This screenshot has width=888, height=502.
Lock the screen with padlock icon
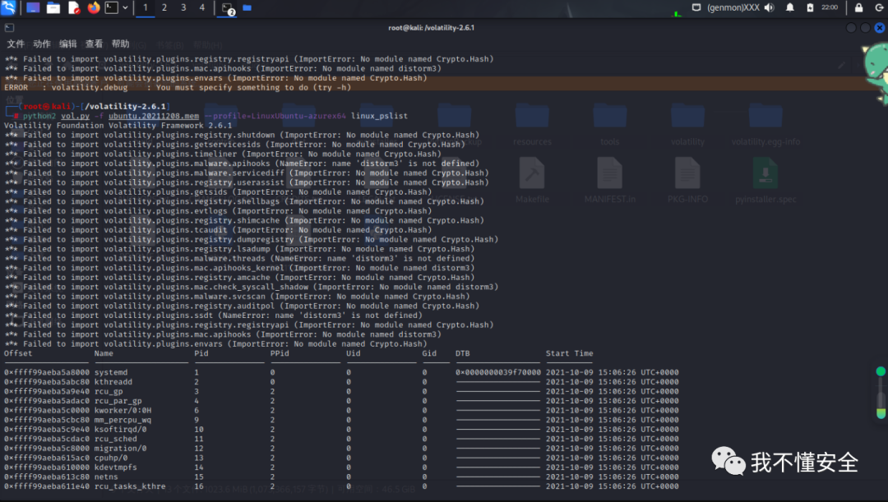click(858, 7)
